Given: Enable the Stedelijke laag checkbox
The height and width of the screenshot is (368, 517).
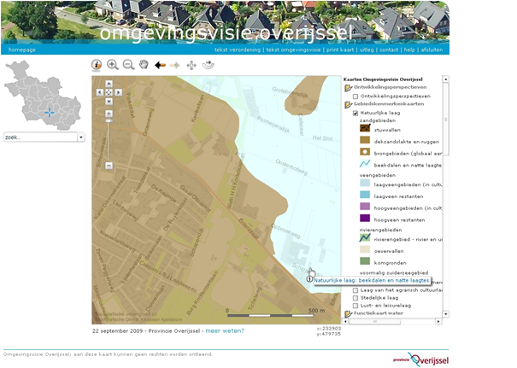Looking at the screenshot, I should coord(355,298).
